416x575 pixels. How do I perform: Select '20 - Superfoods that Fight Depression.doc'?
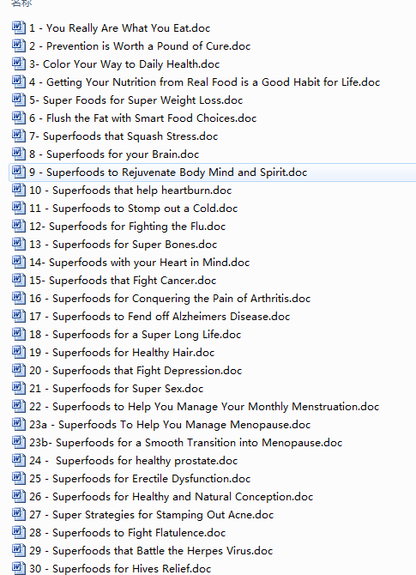pyautogui.click(x=136, y=371)
